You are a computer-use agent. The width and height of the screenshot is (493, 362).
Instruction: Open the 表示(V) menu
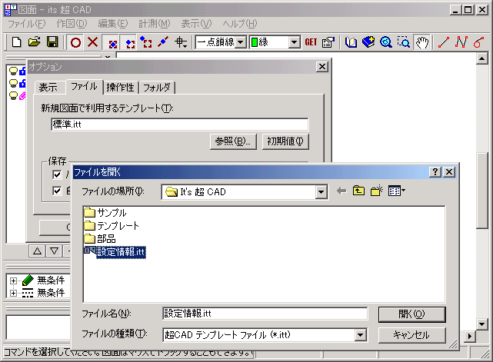pos(196,24)
